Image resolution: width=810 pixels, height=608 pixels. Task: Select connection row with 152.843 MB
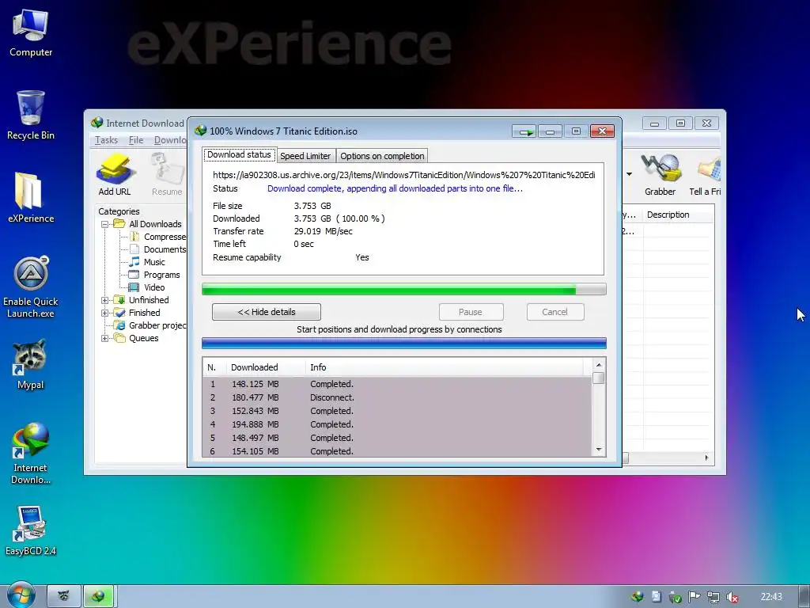398,411
